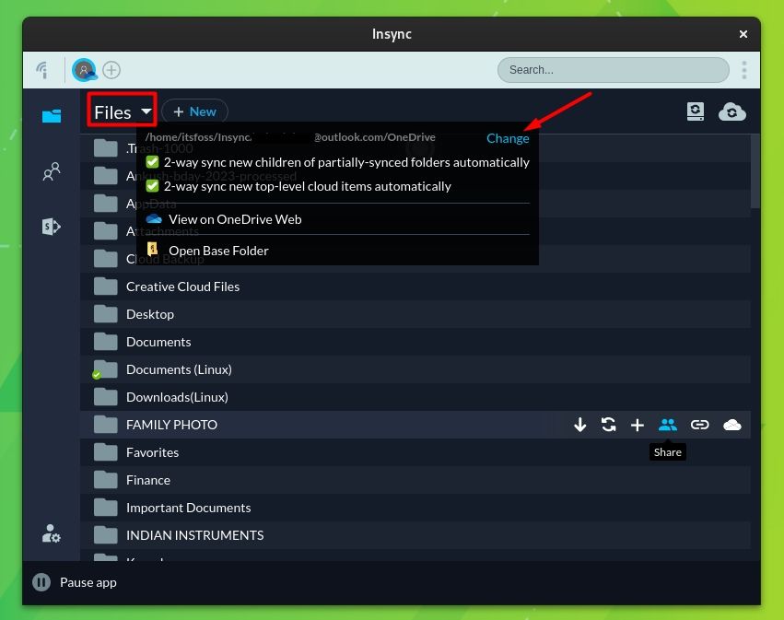Share the FAMILY PHOTO folder

tap(668, 425)
